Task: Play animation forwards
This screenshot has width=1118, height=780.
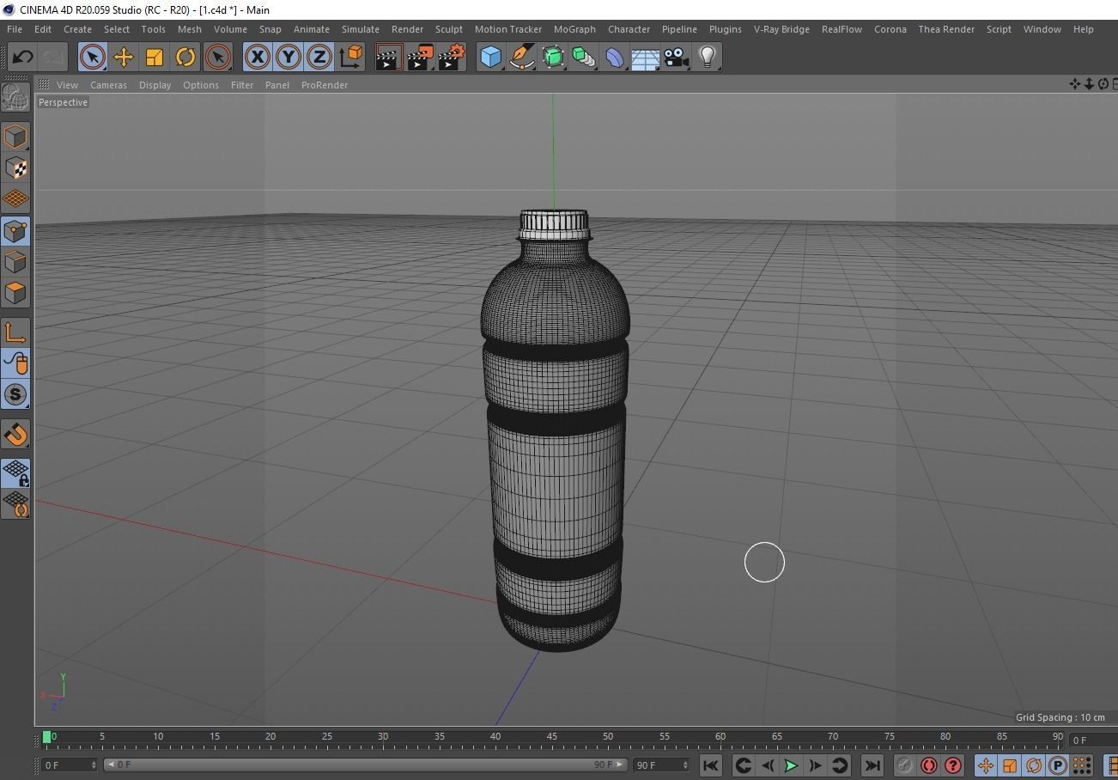Action: (x=791, y=765)
